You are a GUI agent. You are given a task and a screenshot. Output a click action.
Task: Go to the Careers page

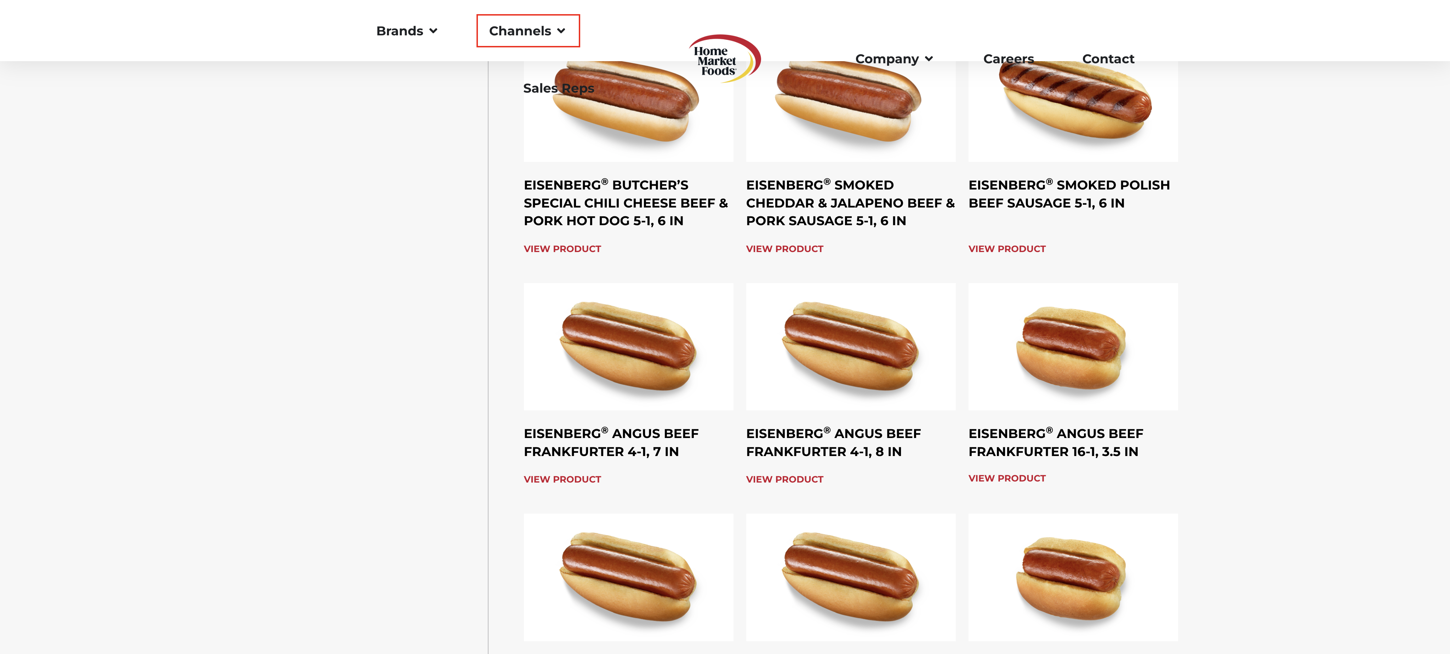(1008, 59)
